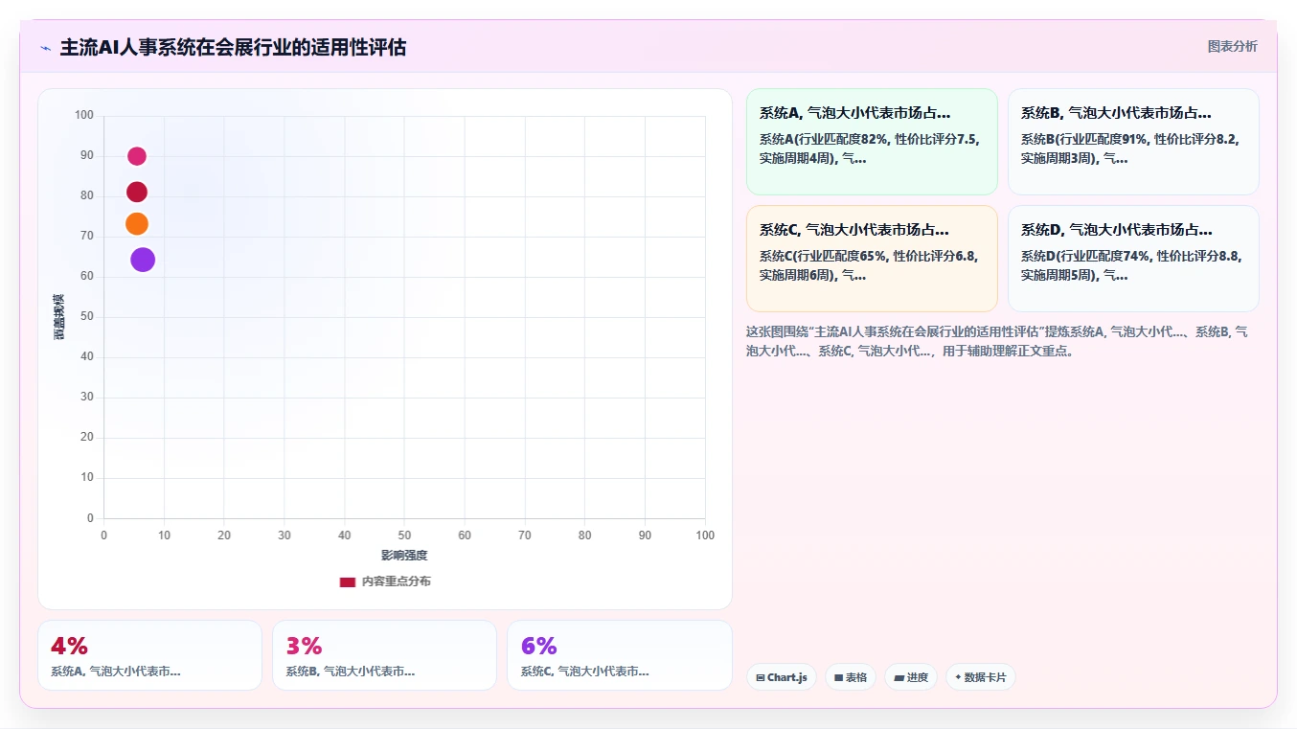Screen dimensions: 1297x729
Task: Click the 图表分析 label in header
Action: (x=1232, y=46)
